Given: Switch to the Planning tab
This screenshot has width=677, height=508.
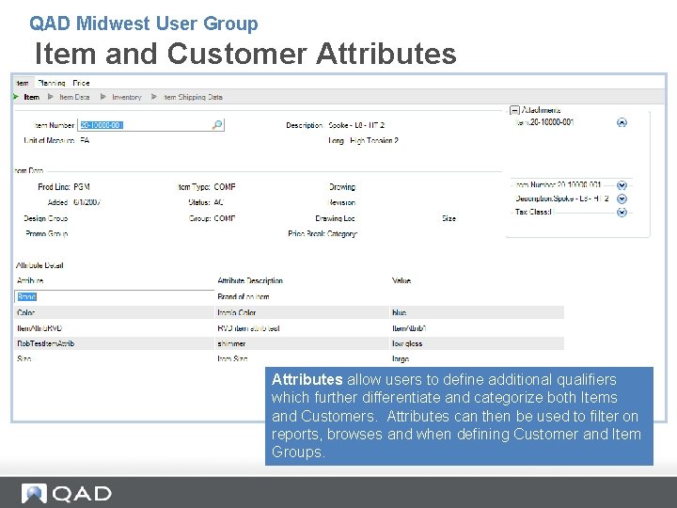Looking at the screenshot, I should [x=52, y=83].
